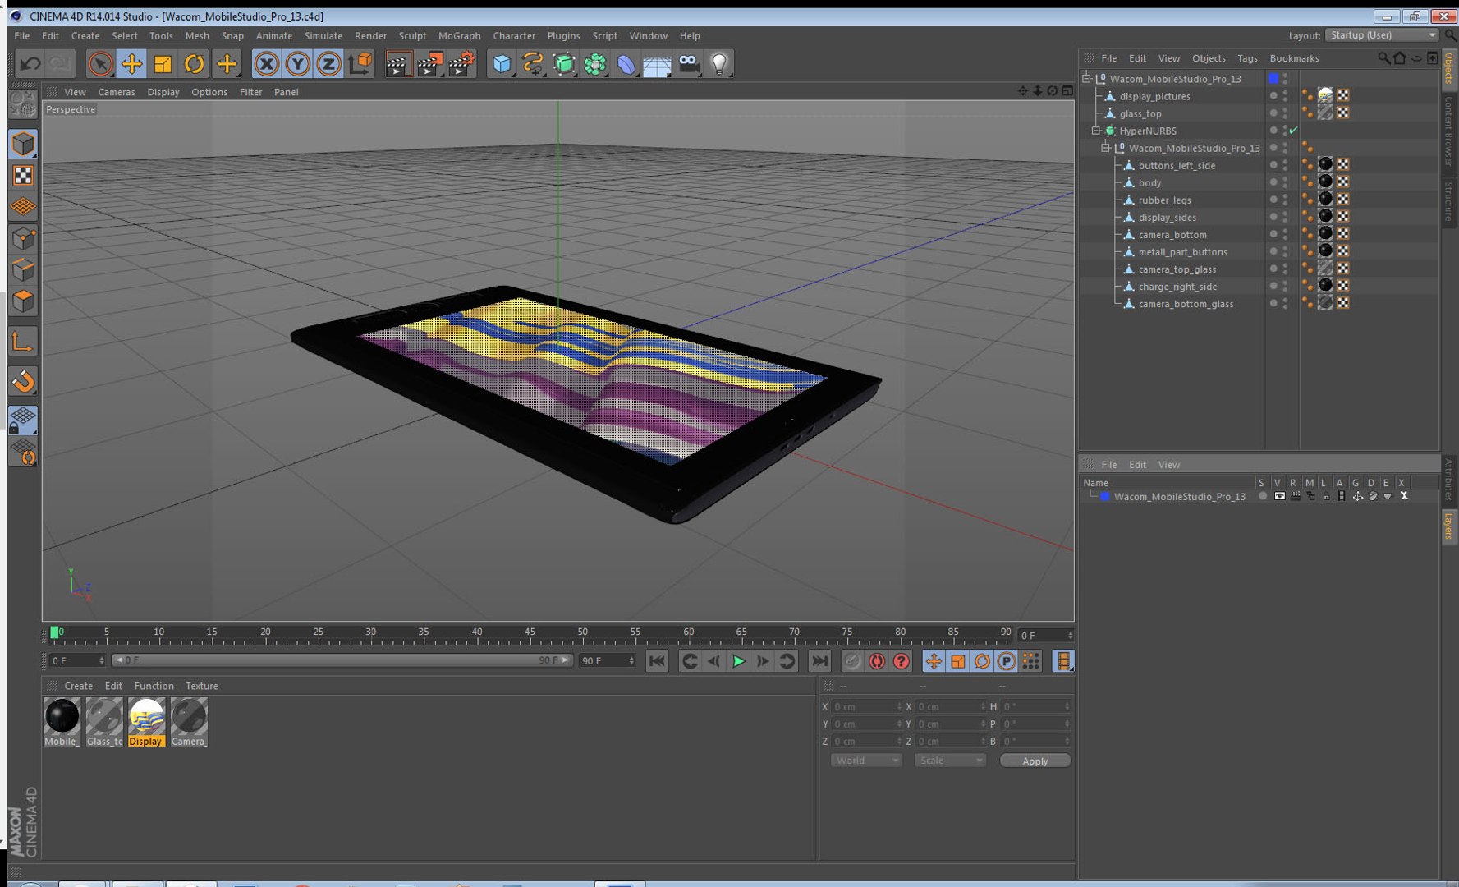Open the Layout Startup dropdown

coord(1383,35)
